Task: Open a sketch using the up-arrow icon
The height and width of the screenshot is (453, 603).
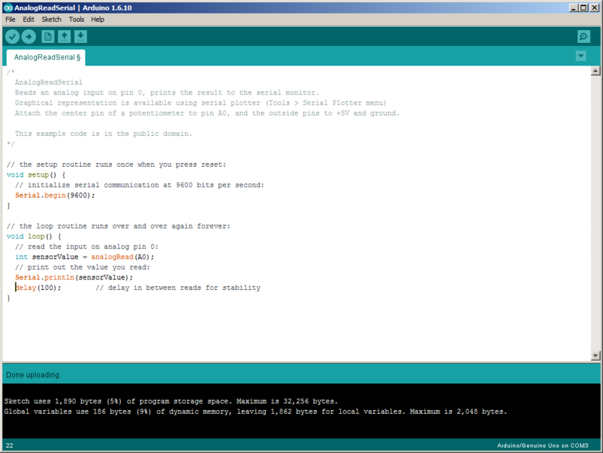Action: click(64, 36)
